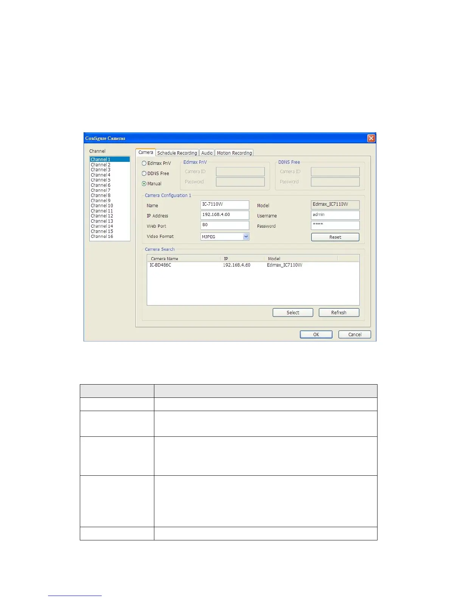Click the Model field showing Edimax_IC7110W
The width and height of the screenshot is (463, 599).
[x=335, y=205]
